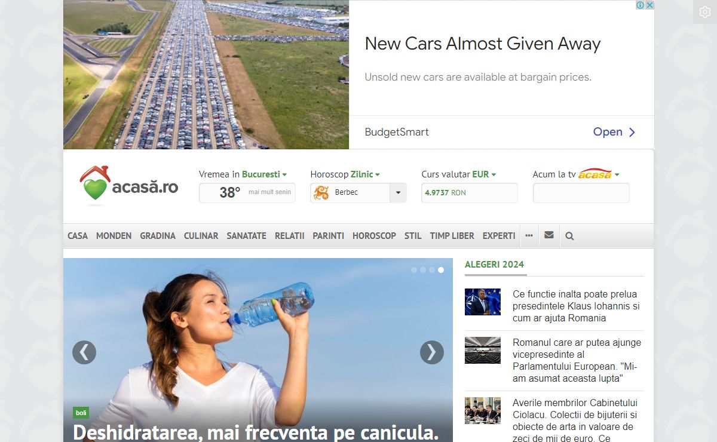Select the third carousel dot
Image resolution: width=717 pixels, height=442 pixels.
coord(432,270)
